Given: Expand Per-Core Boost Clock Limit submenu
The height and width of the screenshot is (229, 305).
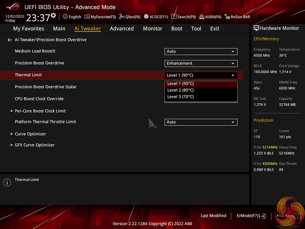Looking at the screenshot, I should (40, 111).
